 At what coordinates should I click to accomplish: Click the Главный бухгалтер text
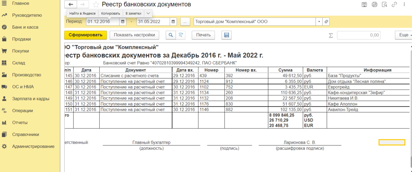point(151,143)
